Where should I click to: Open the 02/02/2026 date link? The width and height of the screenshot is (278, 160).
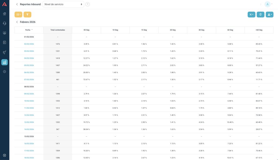click(29, 44)
